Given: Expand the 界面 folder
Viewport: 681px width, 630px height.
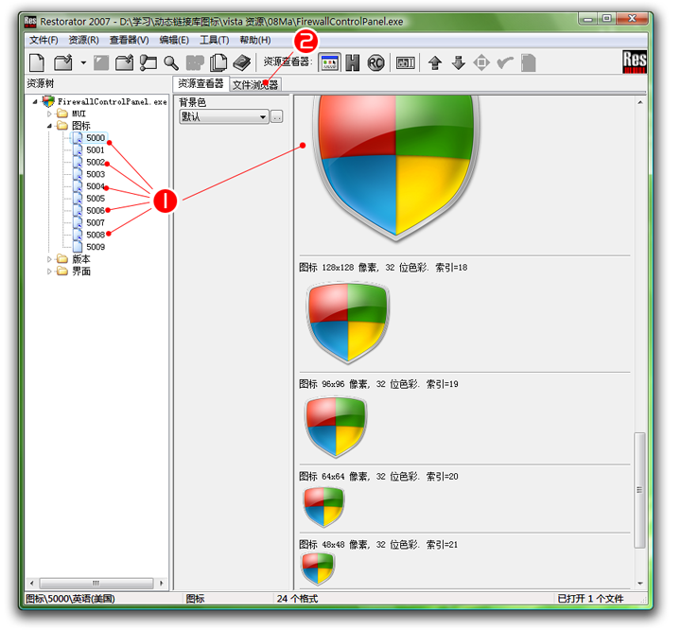Looking at the screenshot, I should (x=49, y=271).
